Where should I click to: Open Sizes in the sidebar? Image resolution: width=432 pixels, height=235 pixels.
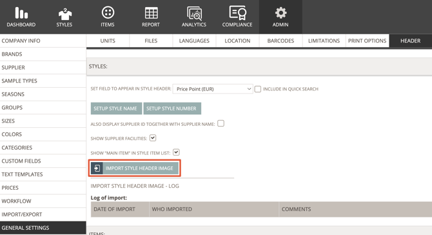point(43,121)
